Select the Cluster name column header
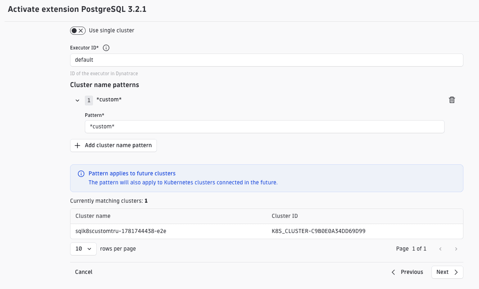Viewport: 479px width, 289px height. [x=93, y=216]
